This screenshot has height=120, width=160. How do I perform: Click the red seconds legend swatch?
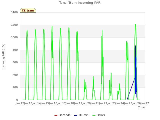[x=56, y=115]
